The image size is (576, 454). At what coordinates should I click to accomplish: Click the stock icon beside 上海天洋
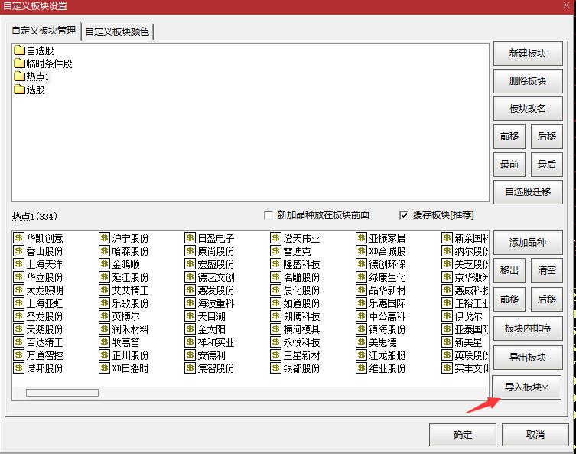point(18,264)
